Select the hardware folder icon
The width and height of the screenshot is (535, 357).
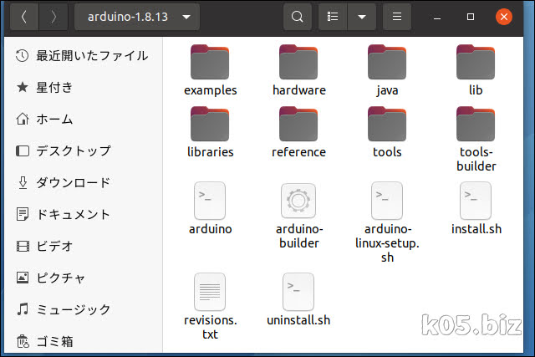(x=298, y=62)
